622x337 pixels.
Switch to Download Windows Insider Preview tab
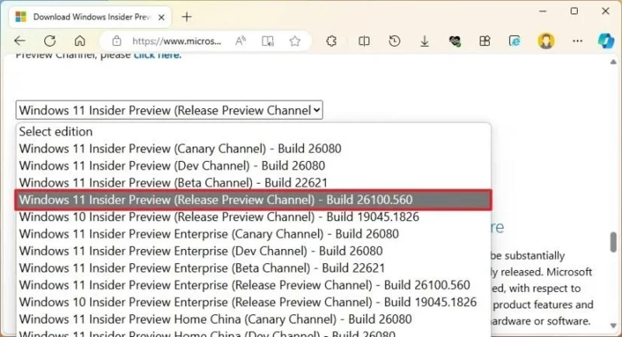click(x=90, y=17)
